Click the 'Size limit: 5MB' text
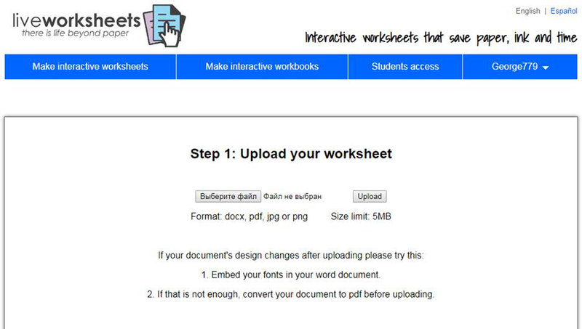 pyautogui.click(x=361, y=216)
